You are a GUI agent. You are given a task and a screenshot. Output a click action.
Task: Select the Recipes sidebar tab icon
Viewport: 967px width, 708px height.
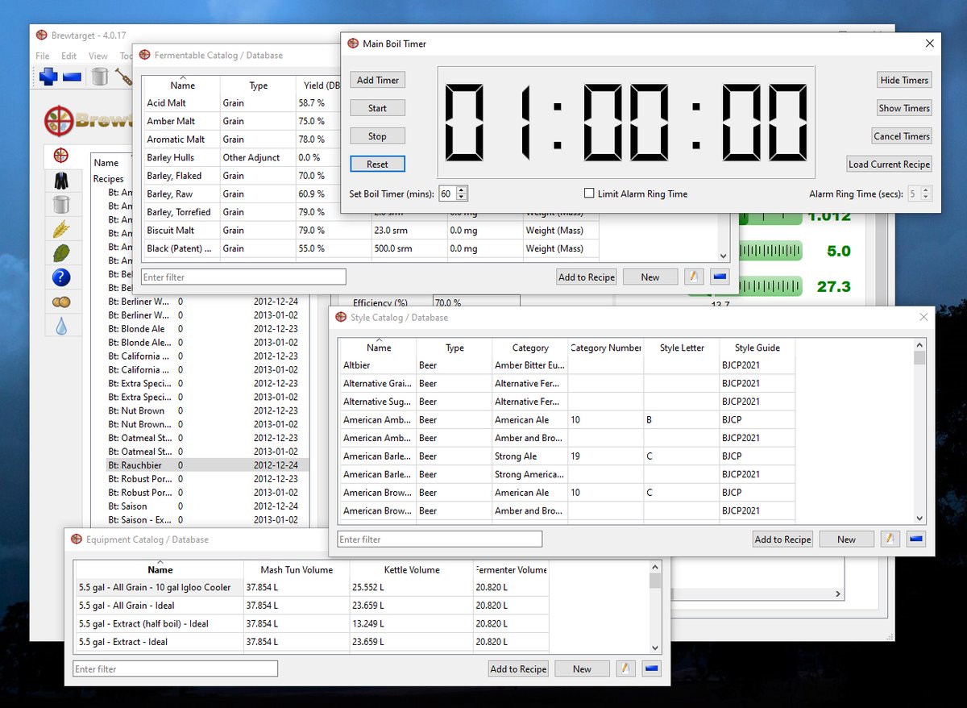[61, 155]
